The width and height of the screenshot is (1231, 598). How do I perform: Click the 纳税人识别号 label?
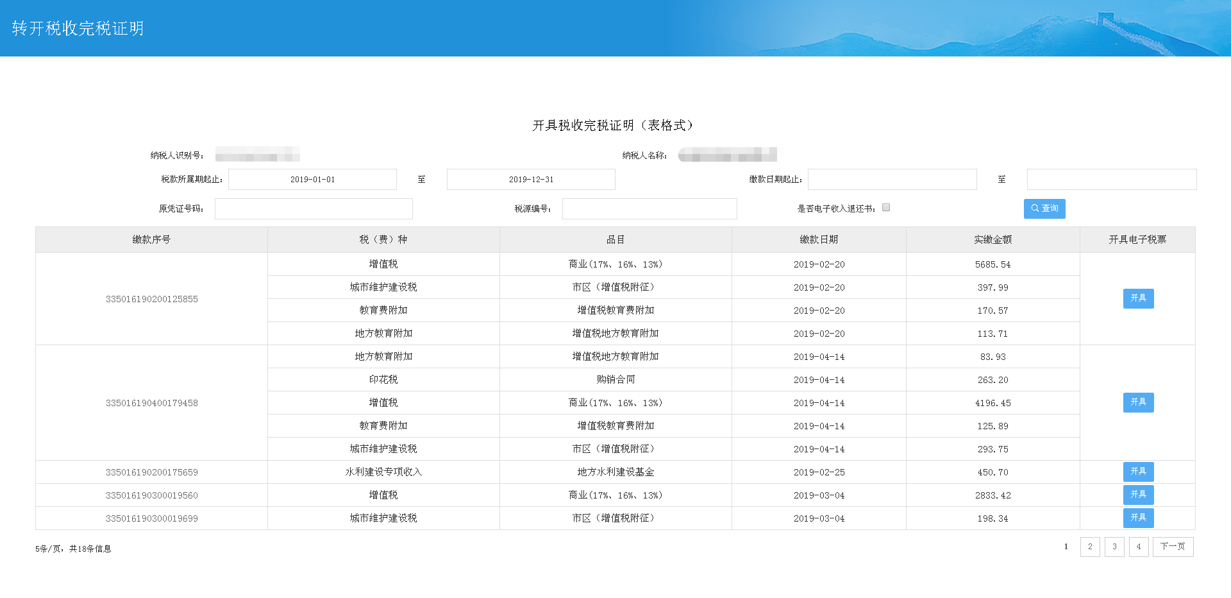(x=177, y=155)
